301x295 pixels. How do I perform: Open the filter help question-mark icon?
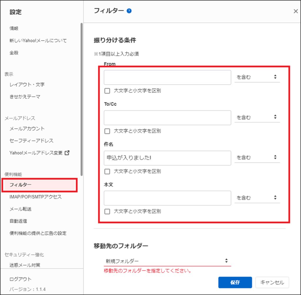point(129,11)
